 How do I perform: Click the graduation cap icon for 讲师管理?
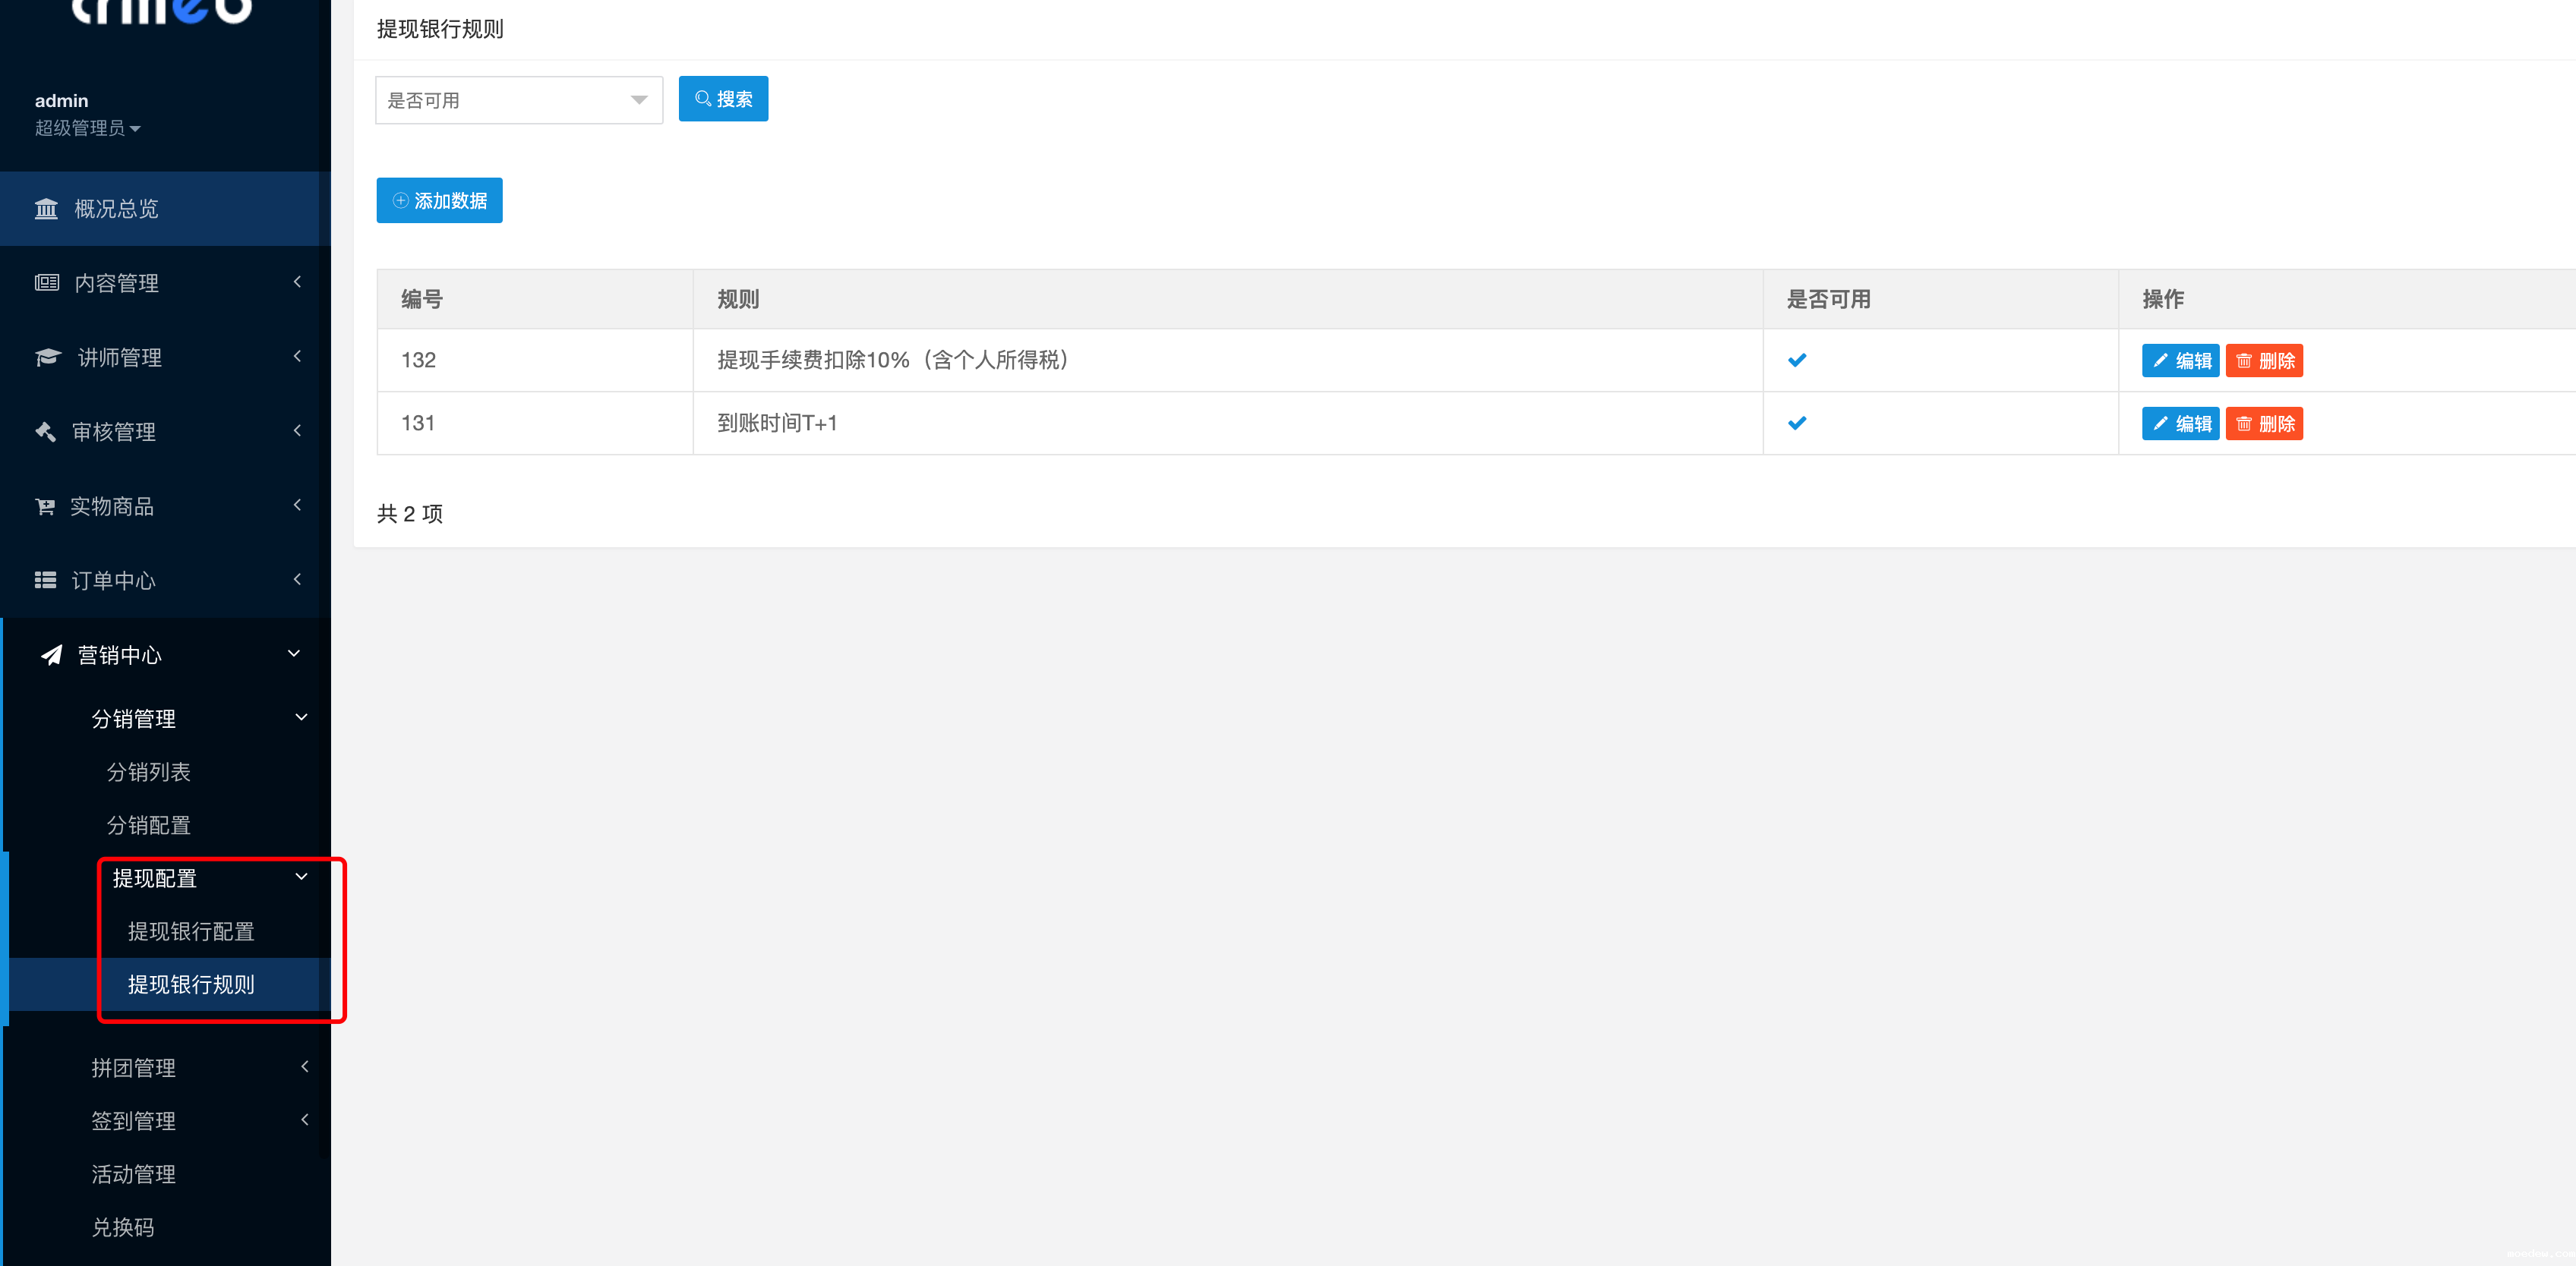[x=47, y=357]
